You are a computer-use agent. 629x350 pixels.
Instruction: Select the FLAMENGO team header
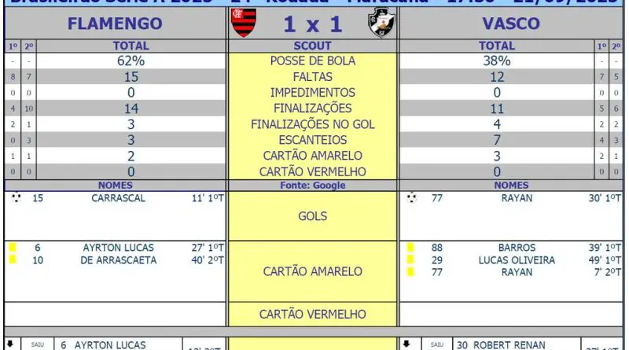[115, 24]
